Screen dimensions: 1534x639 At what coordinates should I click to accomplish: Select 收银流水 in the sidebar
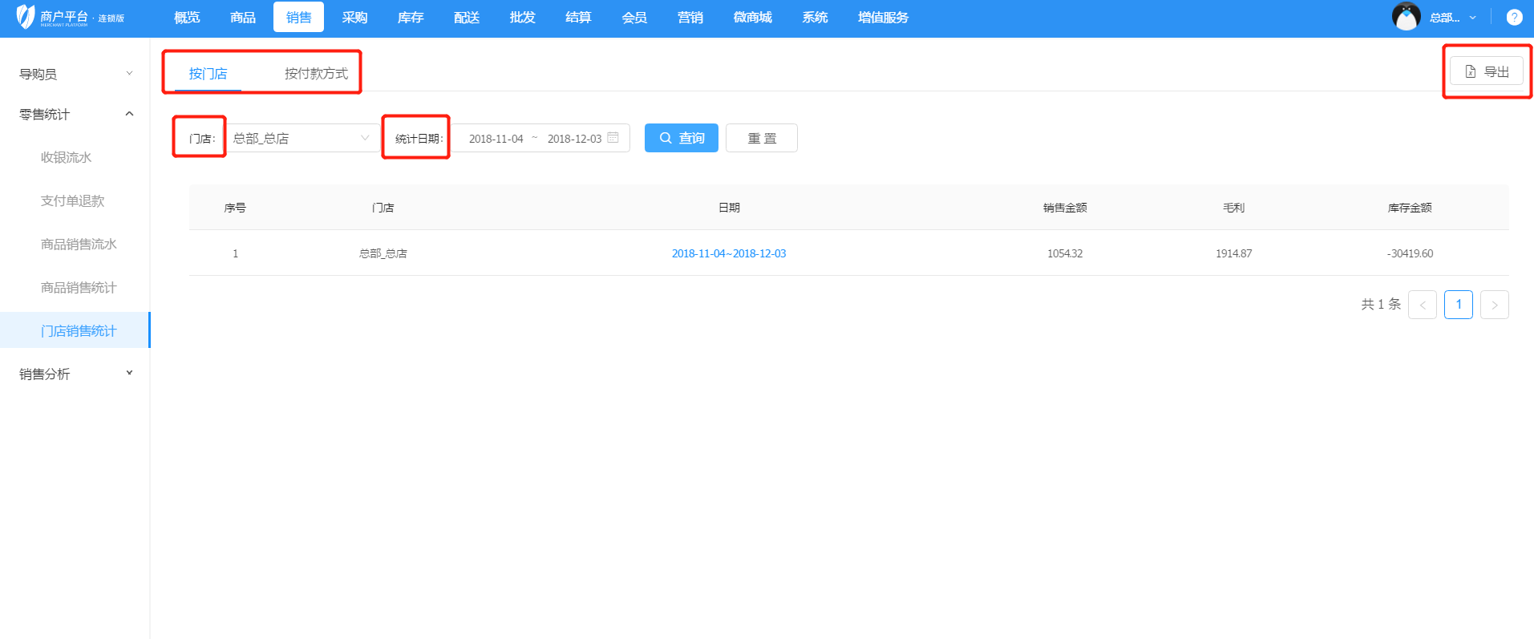tap(66, 157)
